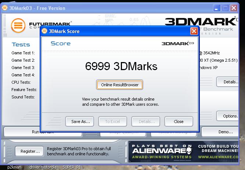Click the 'XT (Omega 2.5.51)' graphics text

(221, 60)
